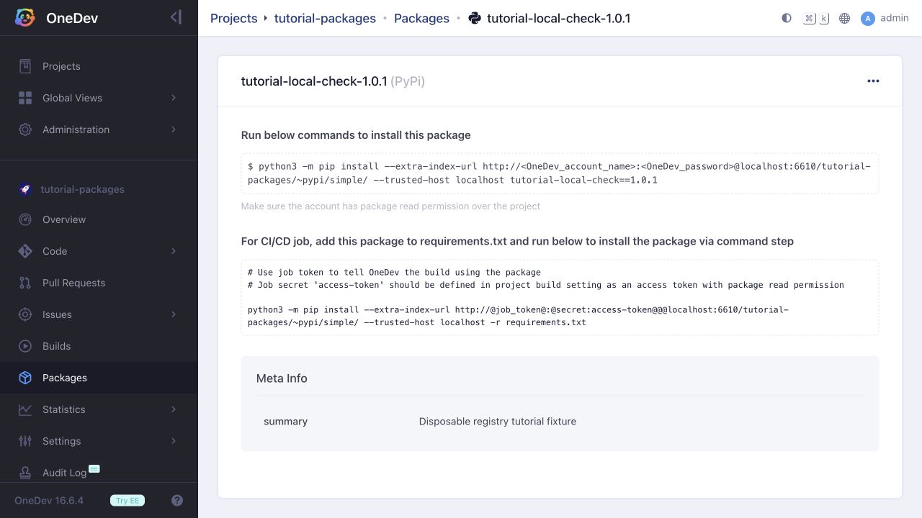Image resolution: width=922 pixels, height=518 pixels.
Task: Click the OneDev logo icon
Action: tap(25, 18)
